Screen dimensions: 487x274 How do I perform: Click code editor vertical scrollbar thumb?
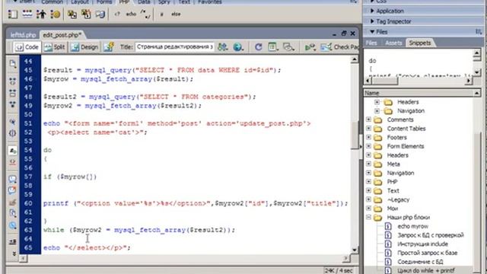click(x=354, y=135)
